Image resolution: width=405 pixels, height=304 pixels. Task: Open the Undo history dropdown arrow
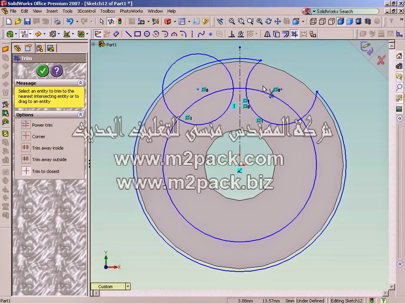tap(77, 22)
